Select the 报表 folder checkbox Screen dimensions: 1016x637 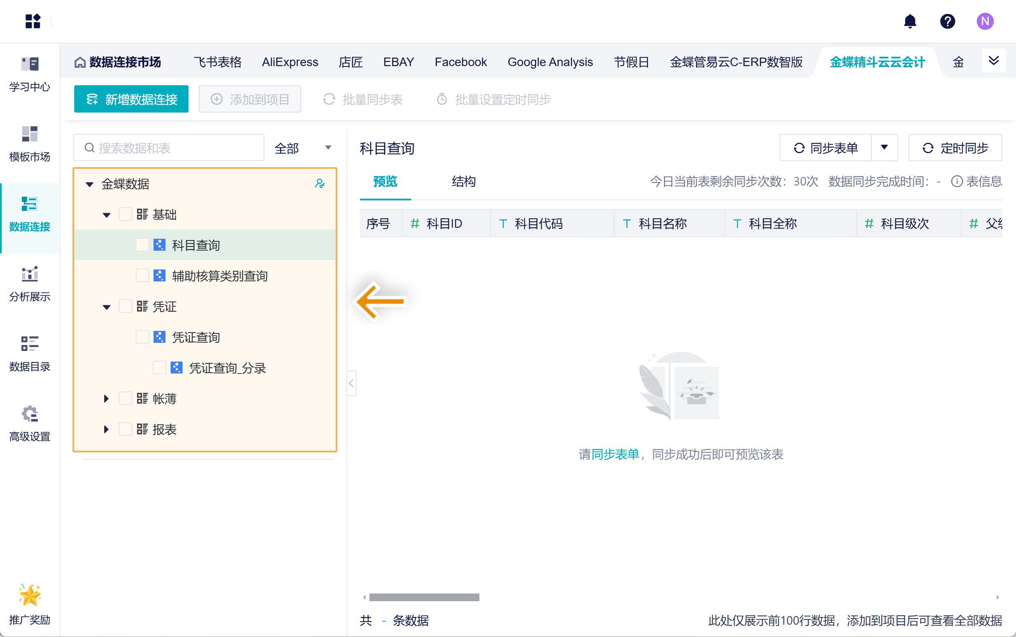coord(125,429)
